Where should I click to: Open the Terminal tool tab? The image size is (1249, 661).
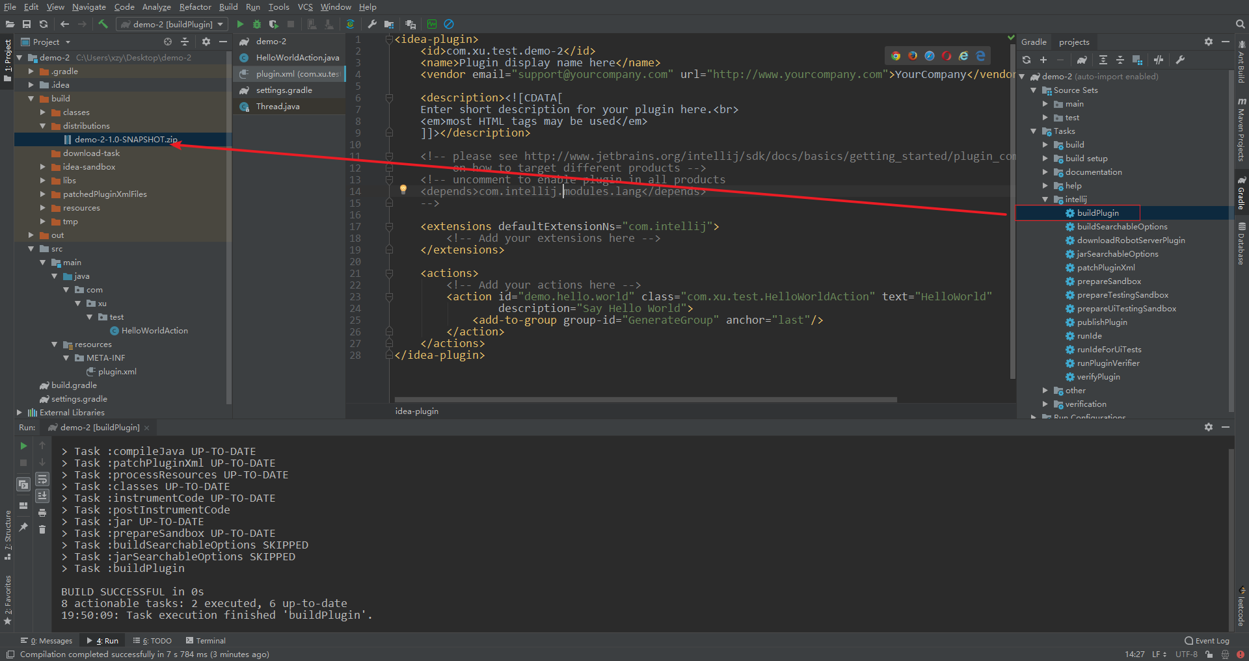click(206, 640)
